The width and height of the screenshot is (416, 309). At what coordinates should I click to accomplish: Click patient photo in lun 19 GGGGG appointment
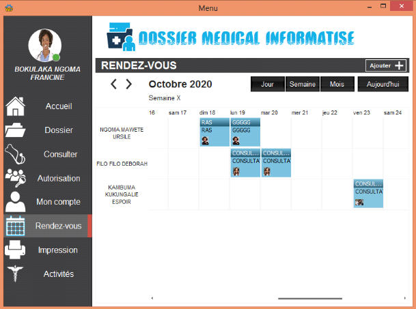pos(236,141)
